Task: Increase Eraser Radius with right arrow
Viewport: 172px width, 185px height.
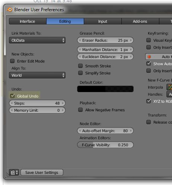Action: click(131, 40)
